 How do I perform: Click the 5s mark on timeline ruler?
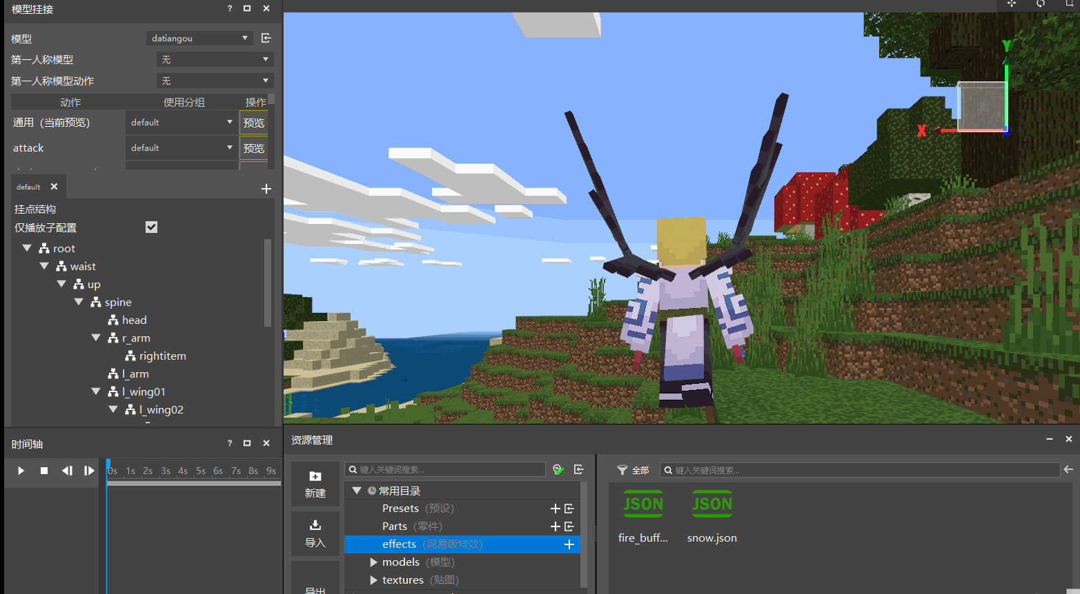[201, 471]
